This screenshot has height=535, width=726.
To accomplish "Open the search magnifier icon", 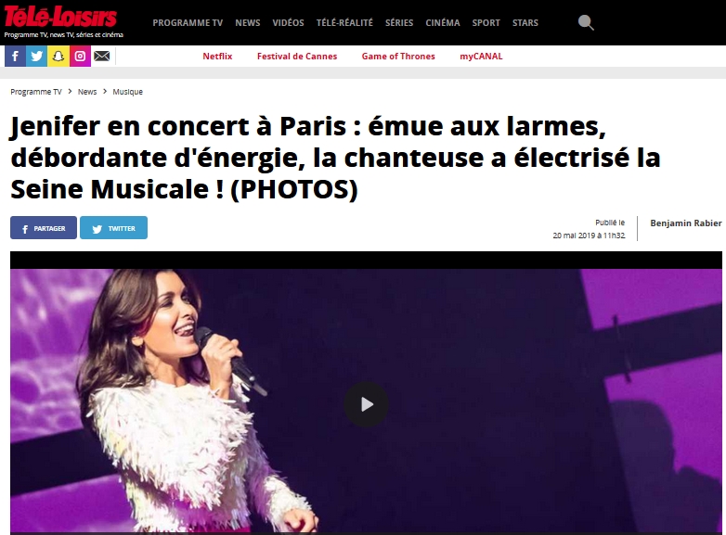I will click(586, 22).
